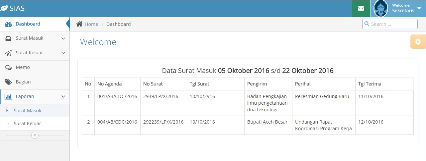Click the magnifier icon in search box
The height and width of the screenshot is (161, 426).
[367, 24]
